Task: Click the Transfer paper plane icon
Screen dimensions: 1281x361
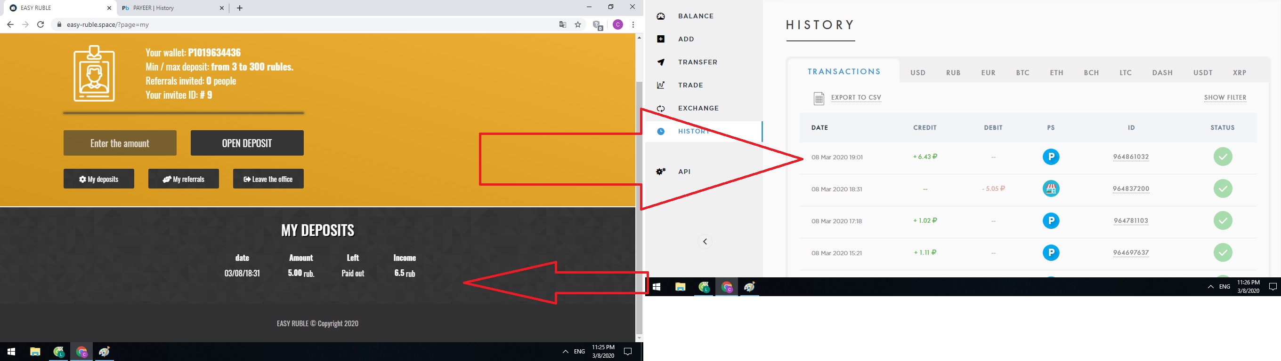Action: (661, 62)
